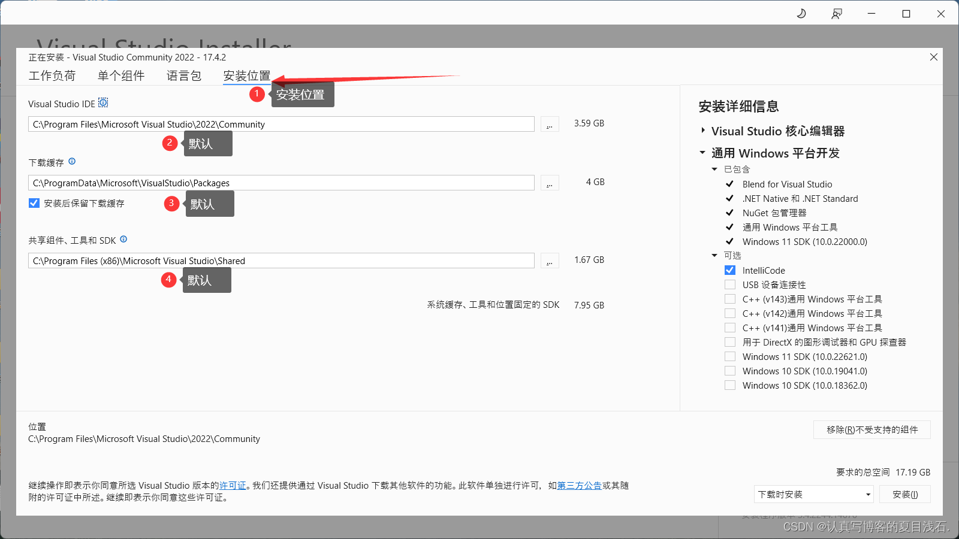Viewport: 959px width, 539px height.
Task: Open feedback icon in title bar
Action: tap(836, 13)
